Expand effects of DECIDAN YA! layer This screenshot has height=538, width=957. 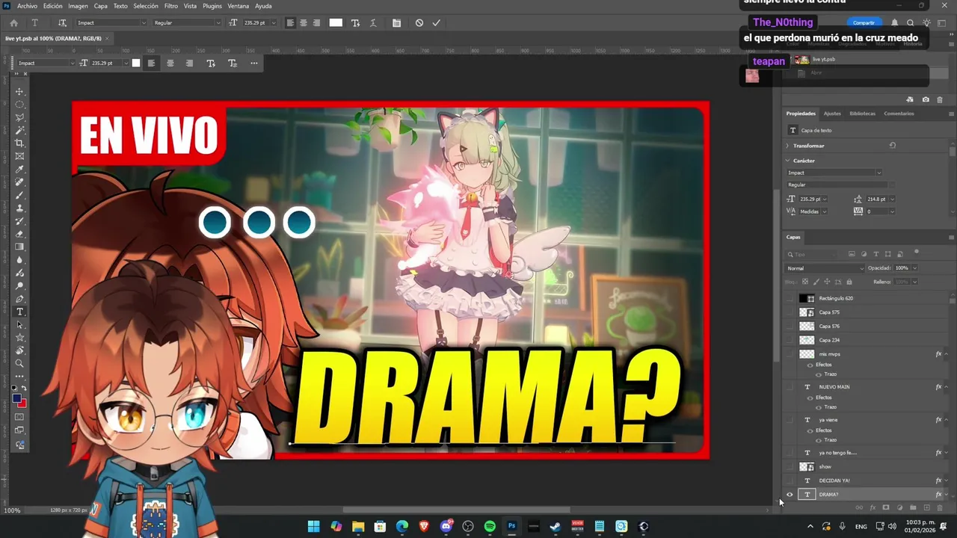tap(947, 480)
